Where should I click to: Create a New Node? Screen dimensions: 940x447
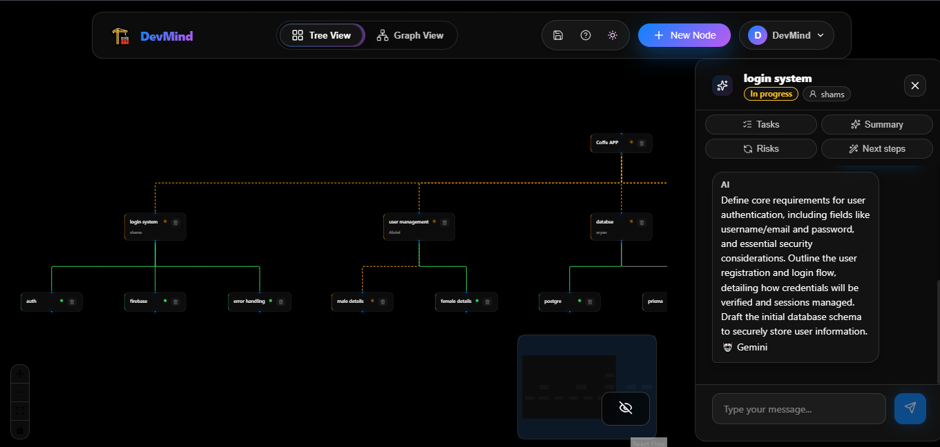[x=684, y=35]
